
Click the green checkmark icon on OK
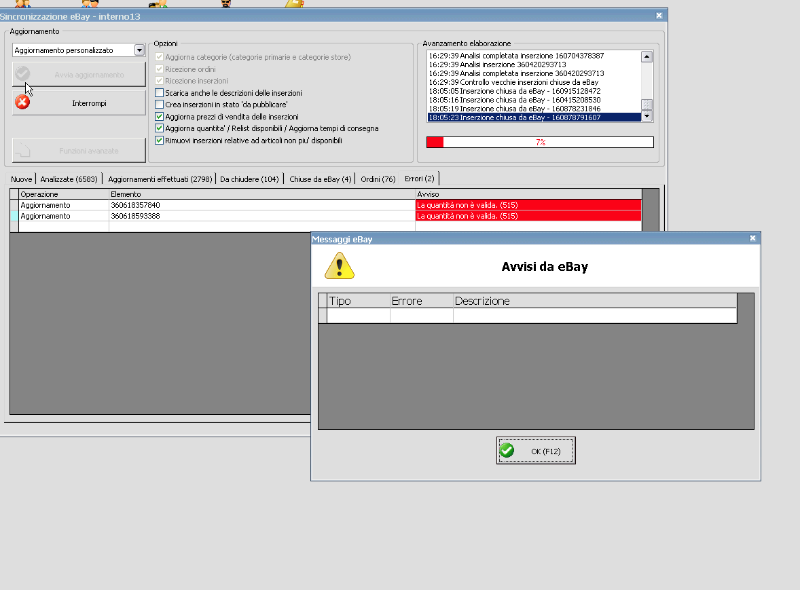[507, 450]
